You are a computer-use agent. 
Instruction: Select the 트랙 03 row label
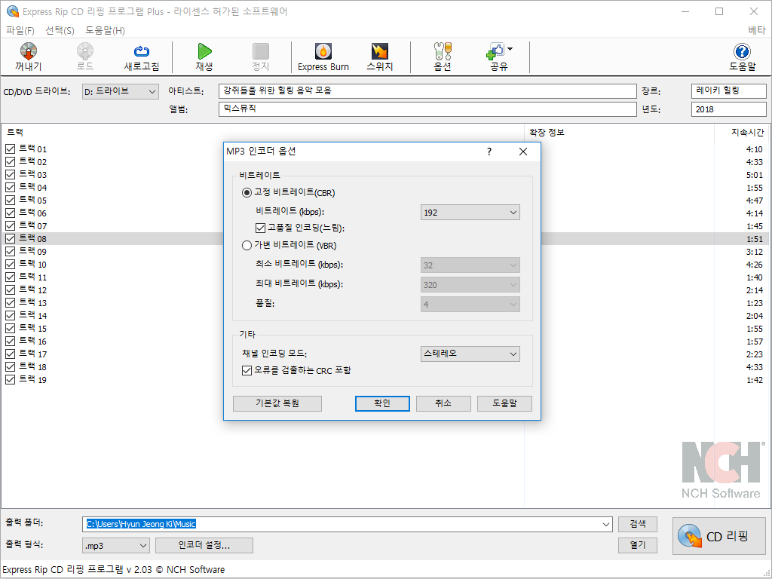pyautogui.click(x=33, y=174)
